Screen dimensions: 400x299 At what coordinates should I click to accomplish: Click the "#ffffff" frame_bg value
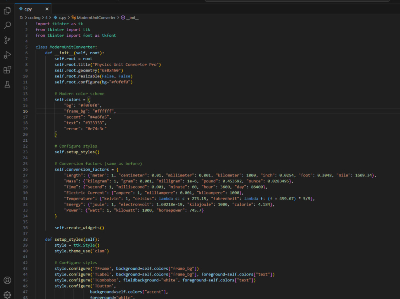[103, 111]
